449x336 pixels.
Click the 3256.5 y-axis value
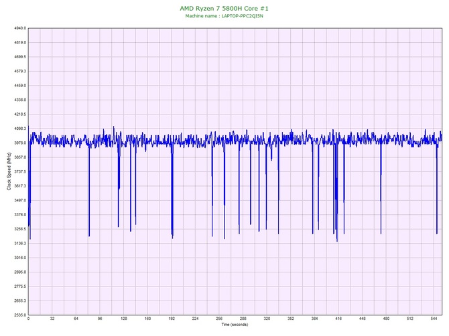coord(20,229)
